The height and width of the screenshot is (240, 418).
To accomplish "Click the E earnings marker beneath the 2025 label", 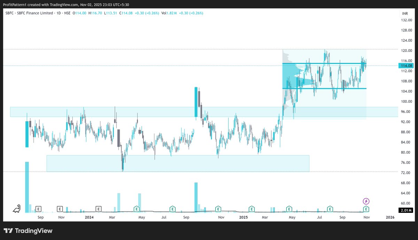I will point(251,209).
